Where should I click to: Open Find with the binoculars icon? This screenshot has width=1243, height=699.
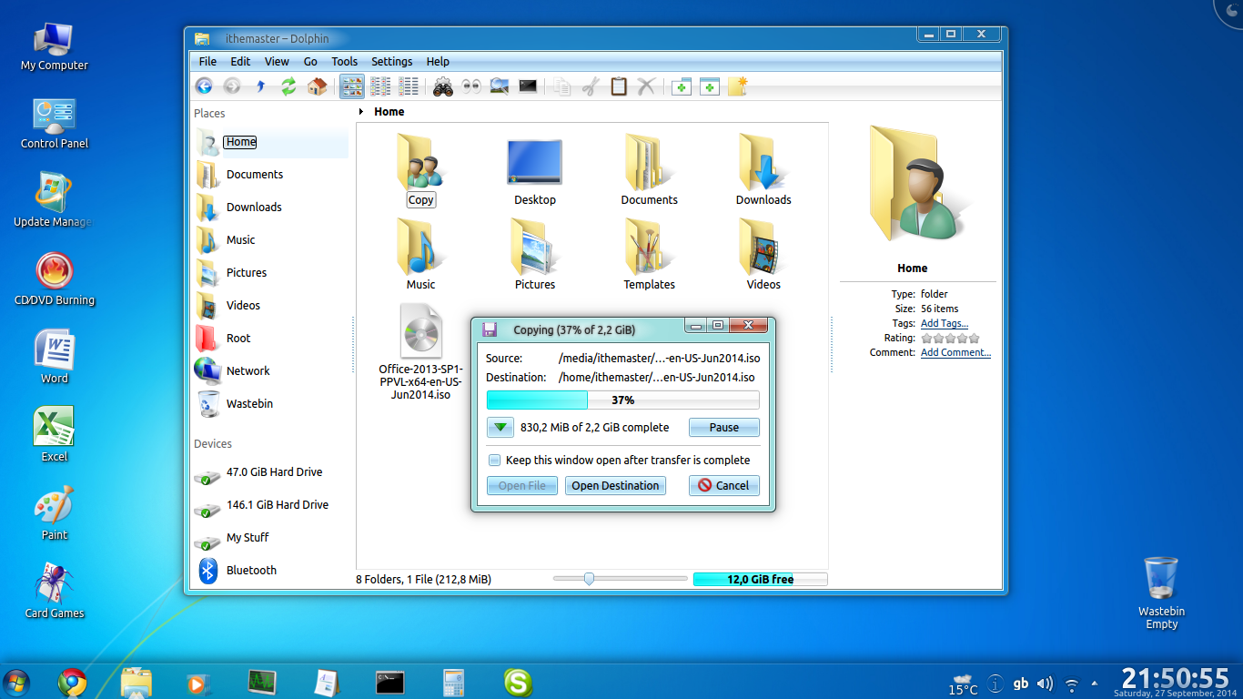click(x=443, y=86)
